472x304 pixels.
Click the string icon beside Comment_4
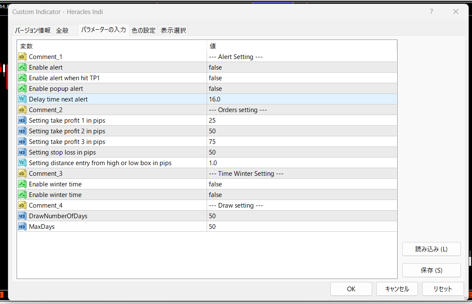coord(22,205)
